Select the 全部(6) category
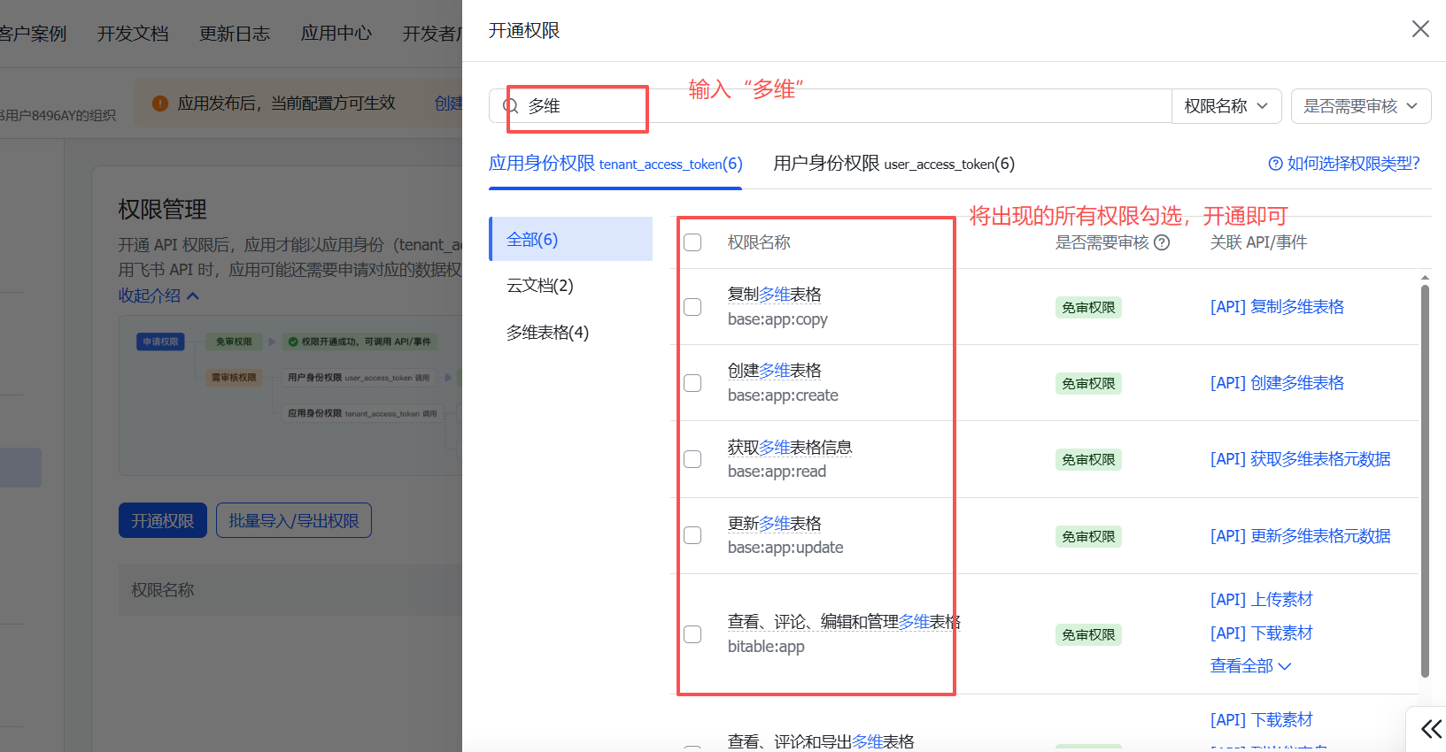The image size is (1446, 752). click(x=571, y=239)
